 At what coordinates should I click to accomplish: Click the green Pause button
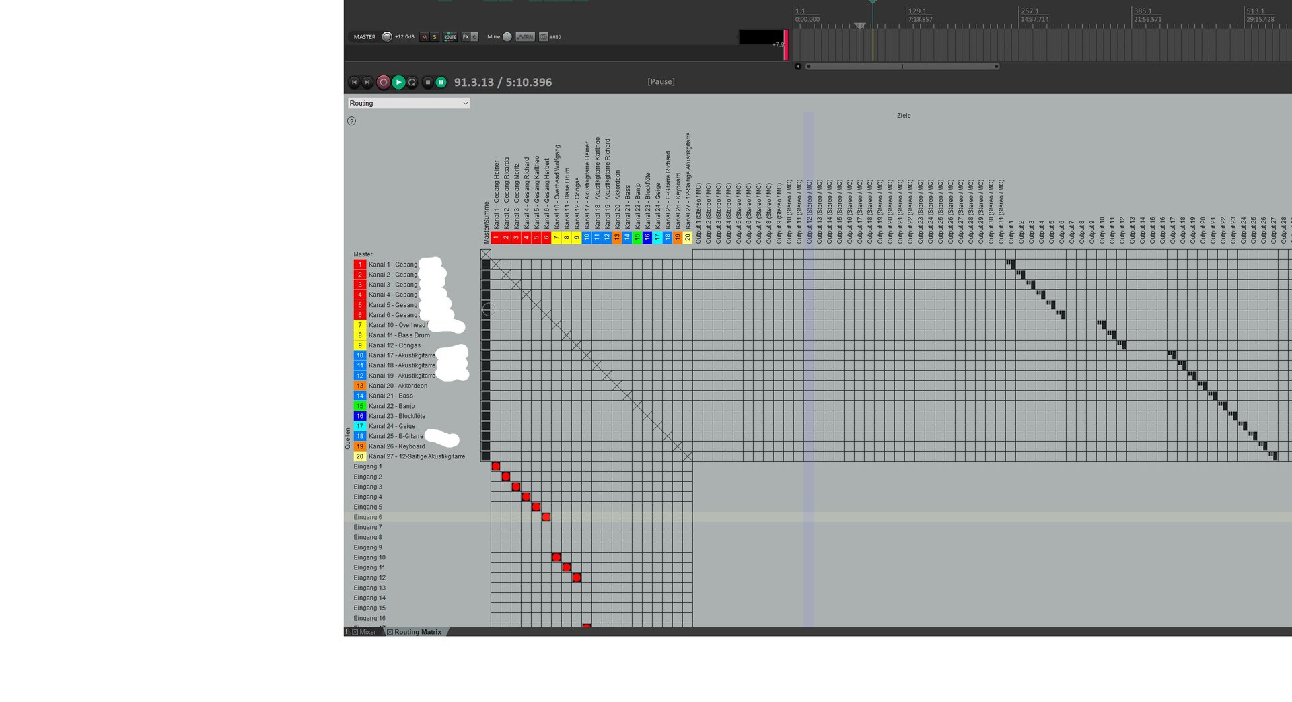[x=441, y=82]
